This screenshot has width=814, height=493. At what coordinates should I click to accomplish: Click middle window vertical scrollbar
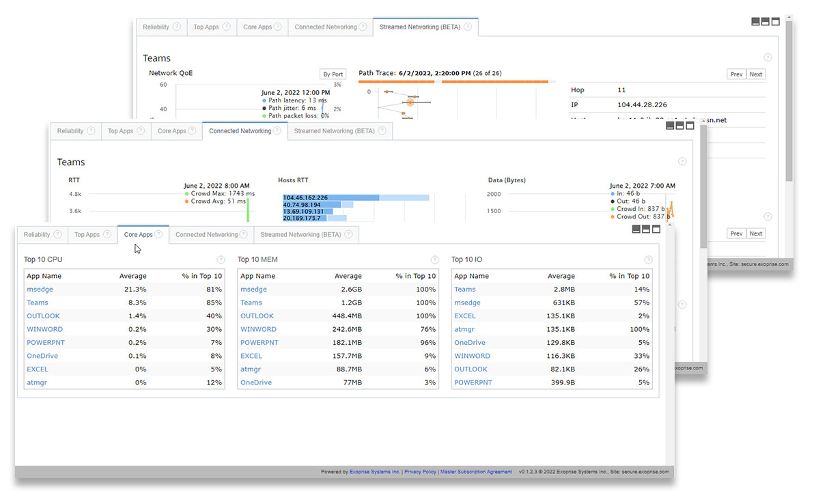click(x=703, y=187)
